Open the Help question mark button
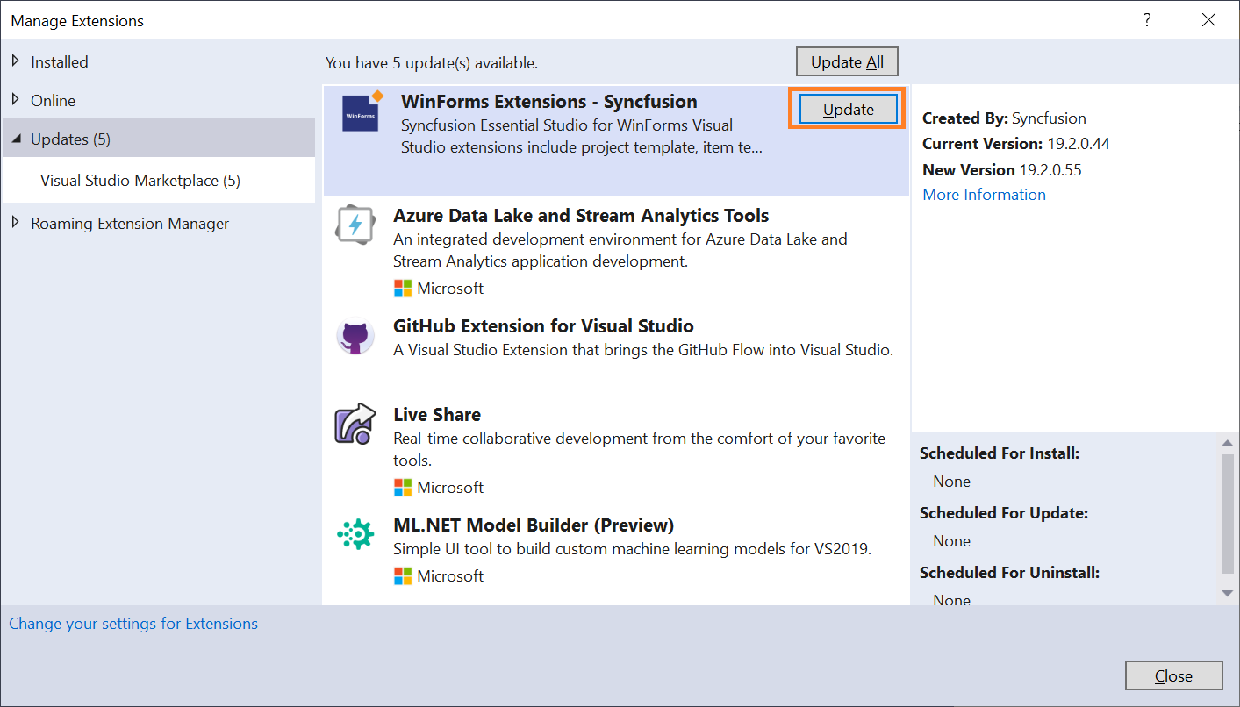Image resolution: width=1240 pixels, height=707 pixels. [1147, 20]
